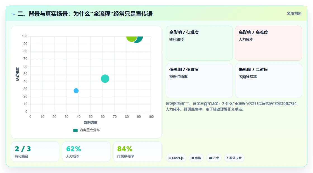Open the 高影响 / 低难度 quadrant card
Screen dimensions: 313x173
199,43
